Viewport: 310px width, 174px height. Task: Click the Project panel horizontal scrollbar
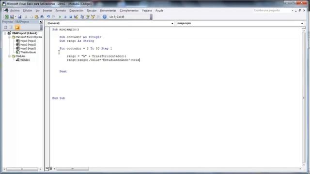tap(22, 169)
